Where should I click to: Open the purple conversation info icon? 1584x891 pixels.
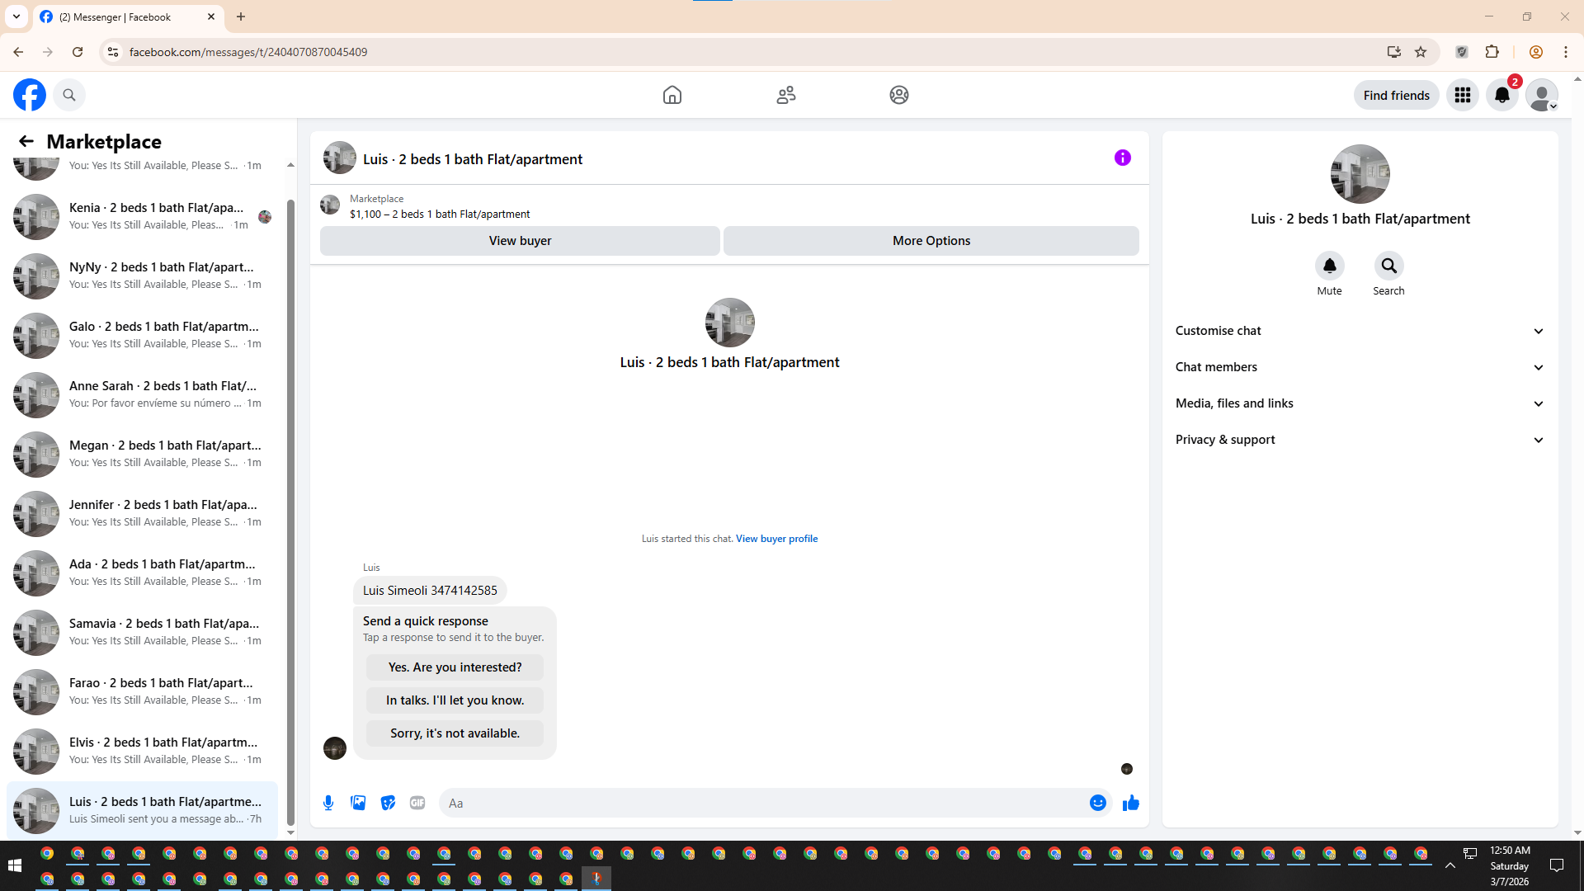(1122, 158)
